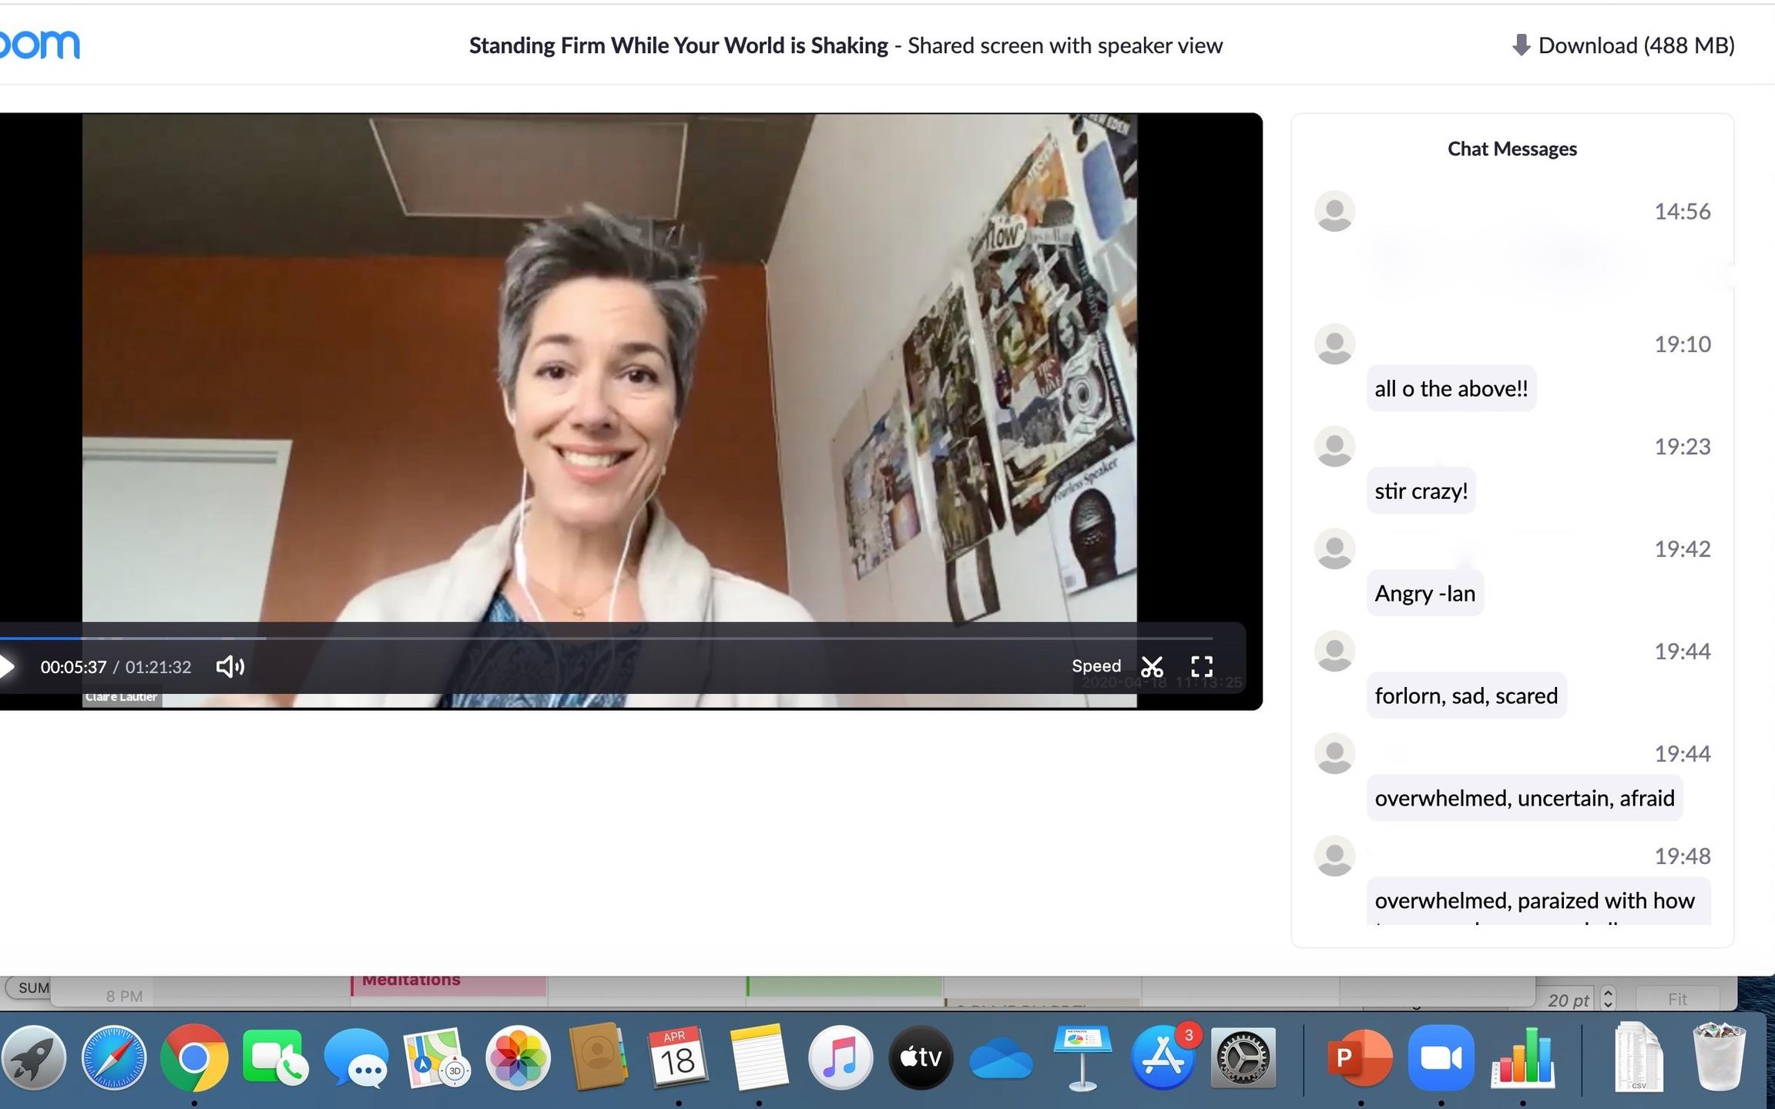This screenshot has width=1775, height=1109.
Task: Select the 'forlorn, sad, scared' message
Action: pyautogui.click(x=1466, y=695)
